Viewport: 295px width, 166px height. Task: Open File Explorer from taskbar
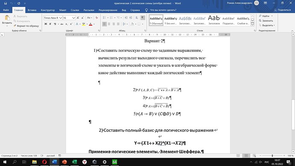pyautogui.click(x=34, y=162)
